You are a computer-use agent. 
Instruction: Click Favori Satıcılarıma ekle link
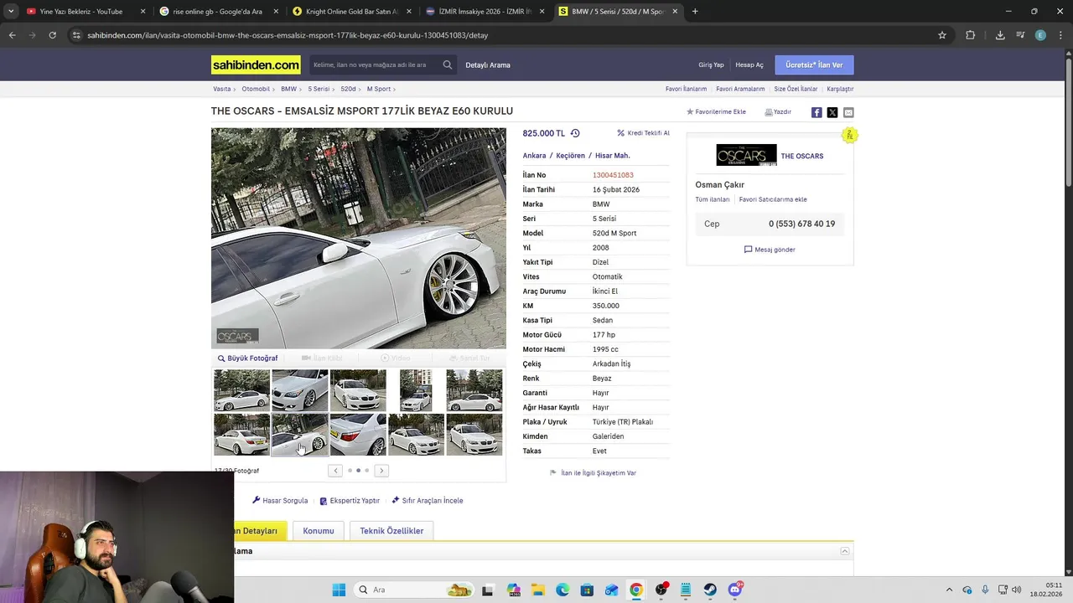pos(773,199)
